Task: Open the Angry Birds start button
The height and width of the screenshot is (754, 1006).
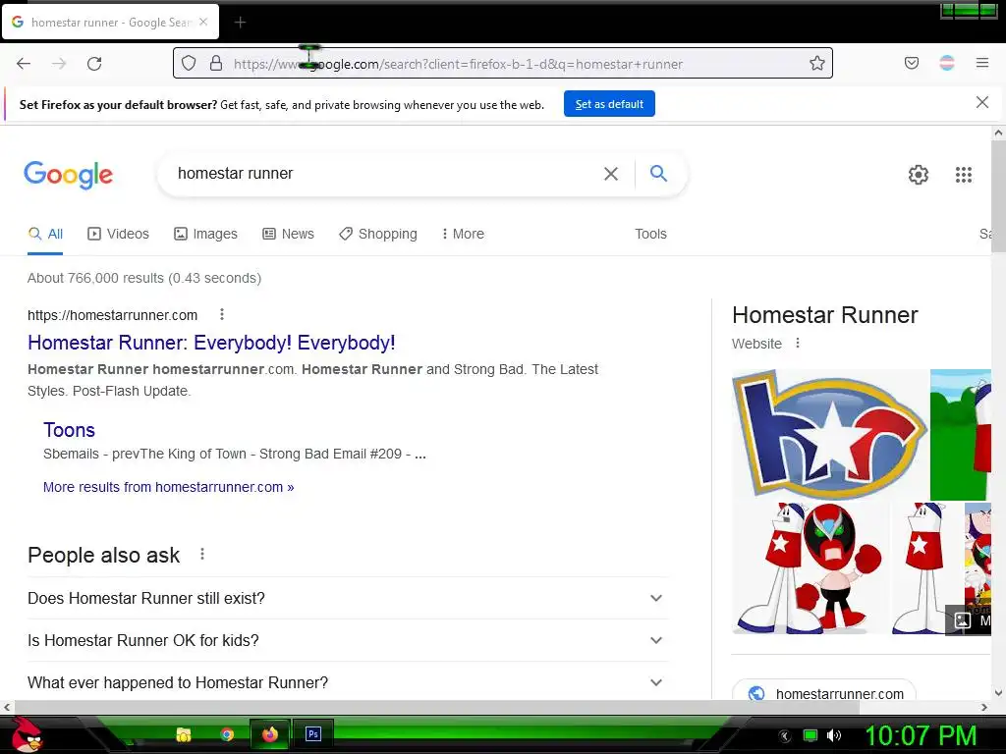Action: [27, 734]
